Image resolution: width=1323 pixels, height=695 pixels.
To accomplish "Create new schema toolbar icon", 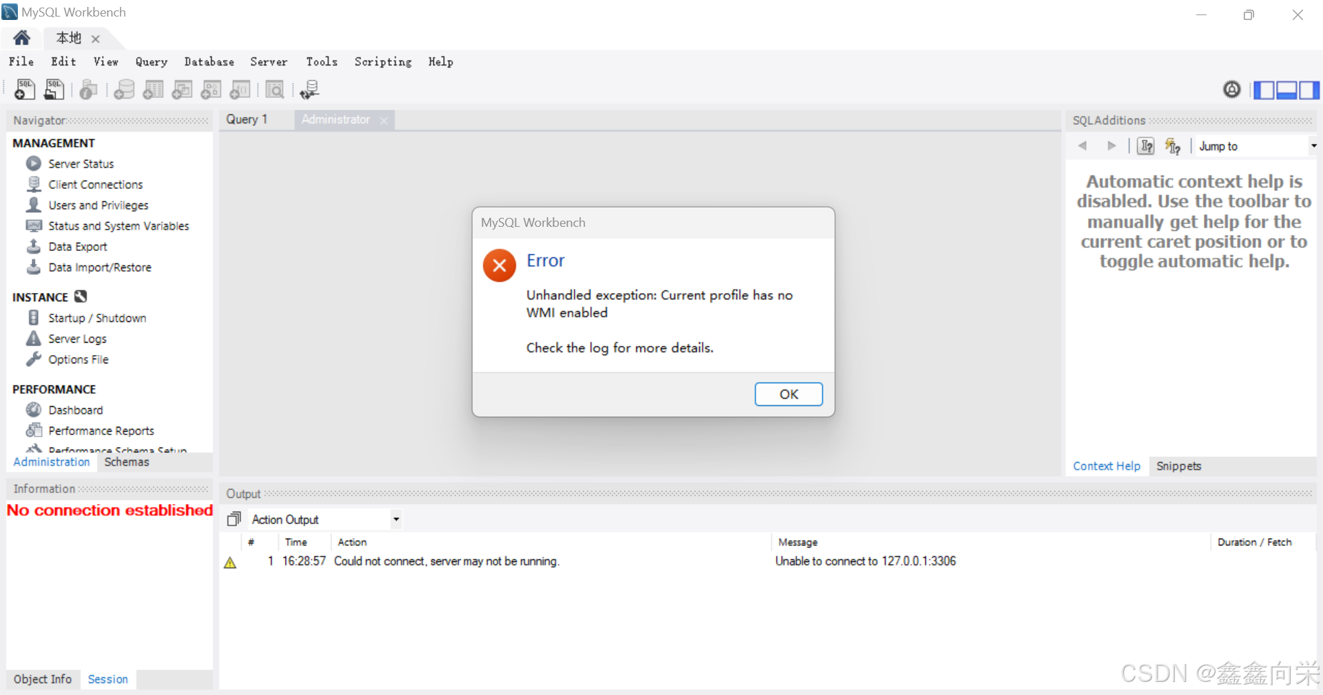I will point(124,90).
